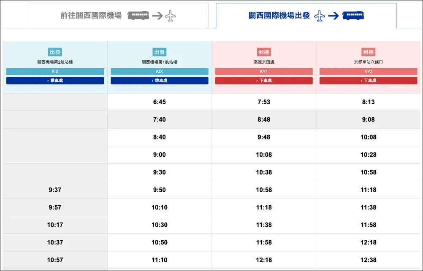Viewport: 423px width, 271px height.
Task: Open 下車處 for 京都車站八條口
Action: pos(368,80)
